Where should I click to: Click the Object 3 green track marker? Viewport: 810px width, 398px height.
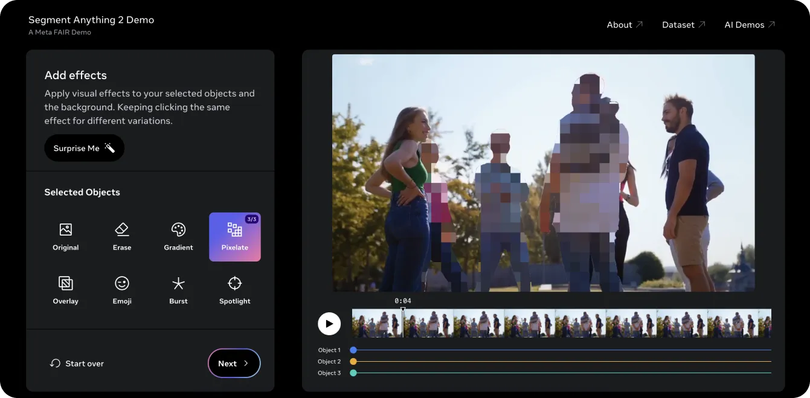pyautogui.click(x=353, y=373)
